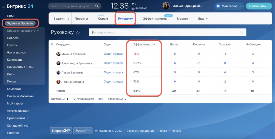Go to previous page with Предыдущая
275x139 pixels.
point(84,99)
